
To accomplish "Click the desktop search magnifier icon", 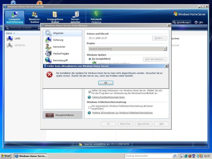I will (x=175, y=156).
